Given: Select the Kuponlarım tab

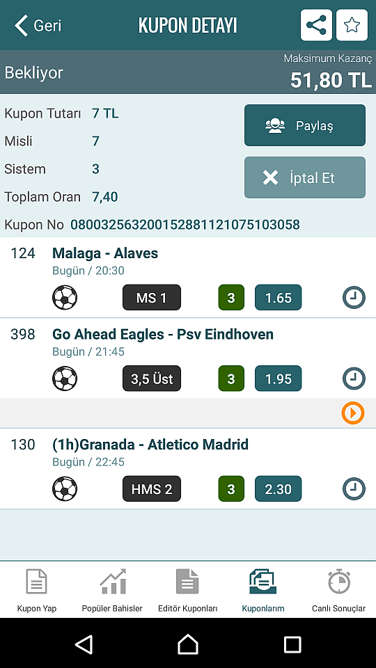Looking at the screenshot, I should click(x=263, y=590).
